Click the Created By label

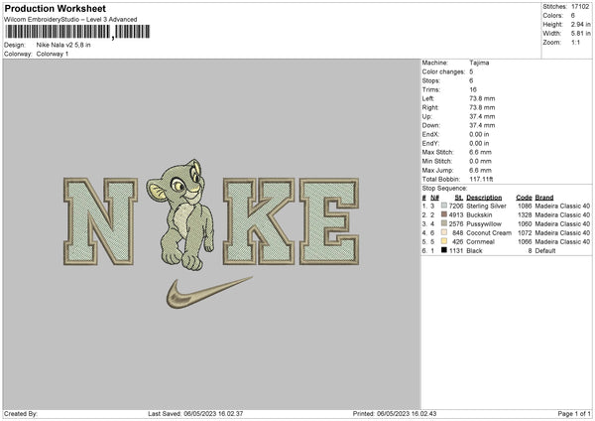coord(21,413)
